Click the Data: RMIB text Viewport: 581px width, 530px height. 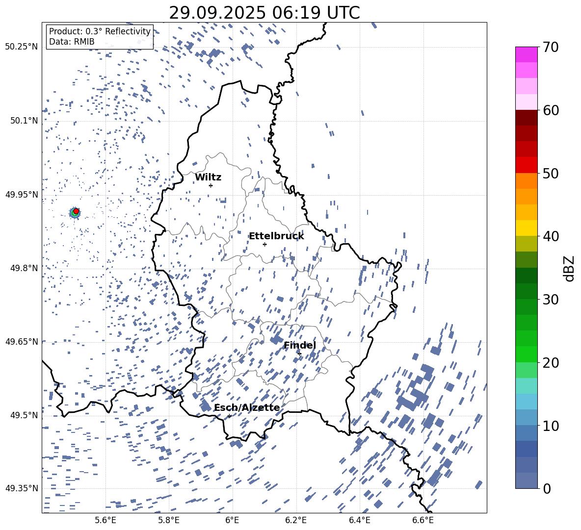tap(72, 42)
